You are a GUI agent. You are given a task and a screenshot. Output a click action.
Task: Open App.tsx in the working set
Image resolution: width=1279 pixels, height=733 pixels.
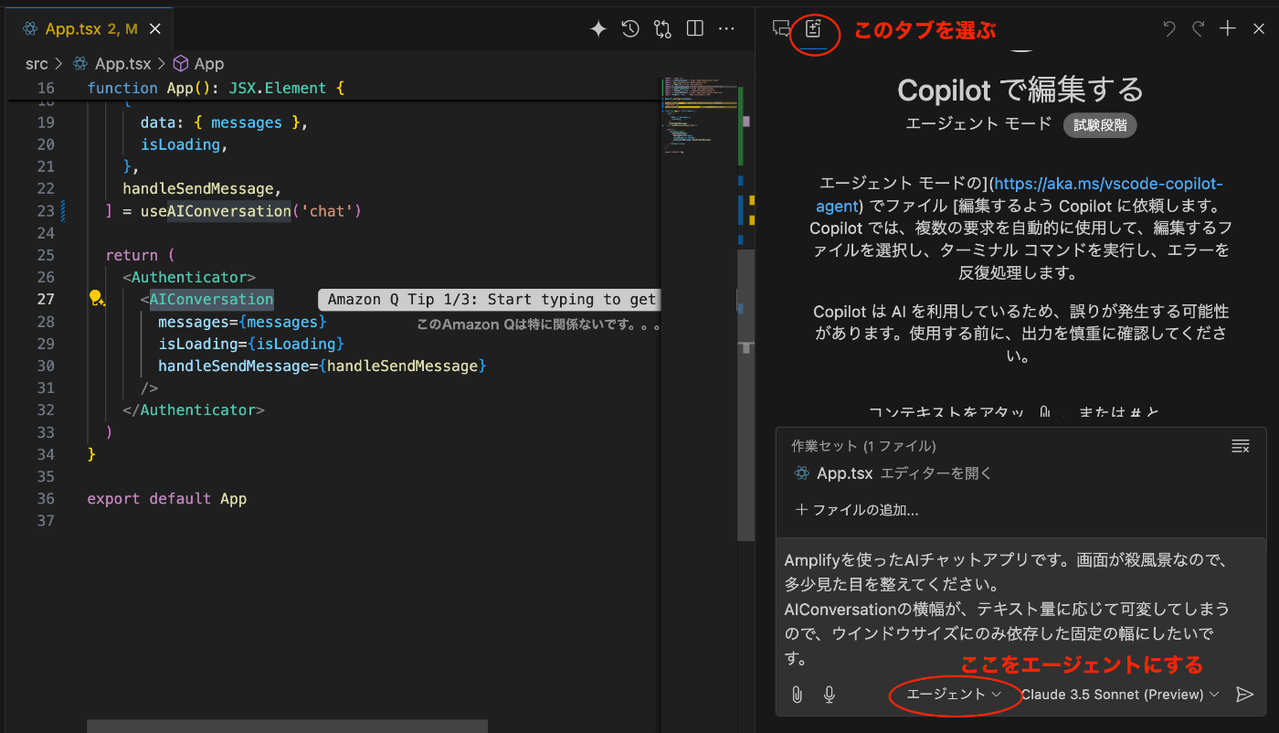pos(844,473)
